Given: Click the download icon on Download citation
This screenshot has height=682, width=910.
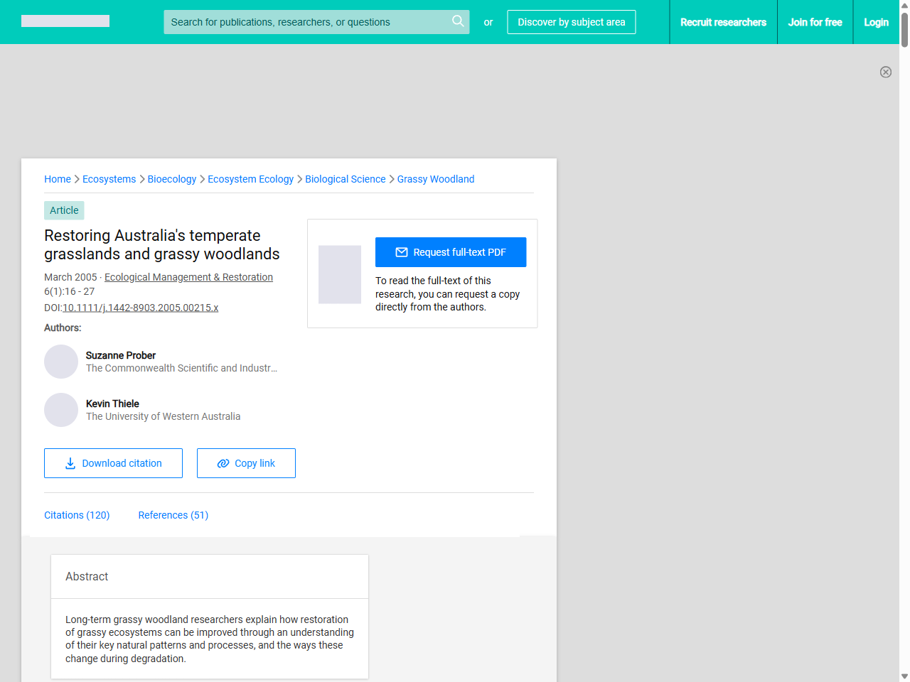Looking at the screenshot, I should pyautogui.click(x=70, y=463).
